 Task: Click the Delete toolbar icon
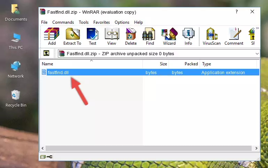pos(131,36)
